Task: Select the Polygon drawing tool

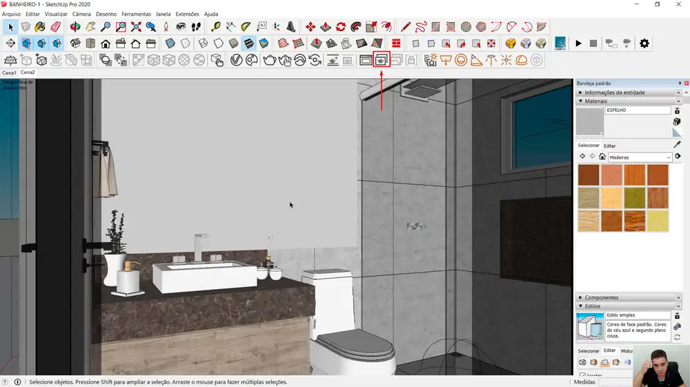Action: pos(481,28)
